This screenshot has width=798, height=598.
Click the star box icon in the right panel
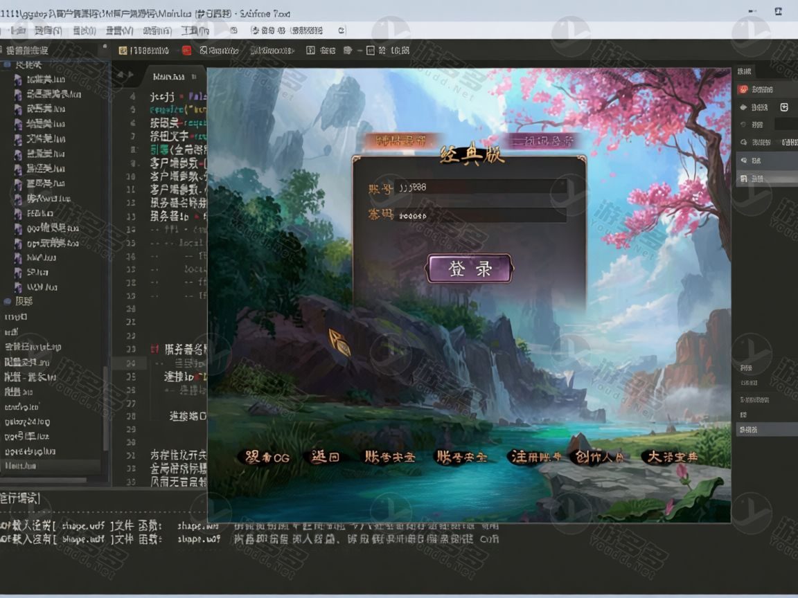pyautogui.click(x=784, y=107)
